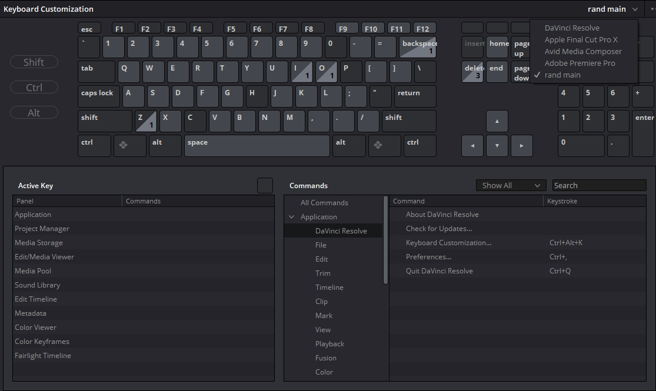This screenshot has width=656, height=391.
Task: Toggle the Shift modifier button
Action: [34, 62]
